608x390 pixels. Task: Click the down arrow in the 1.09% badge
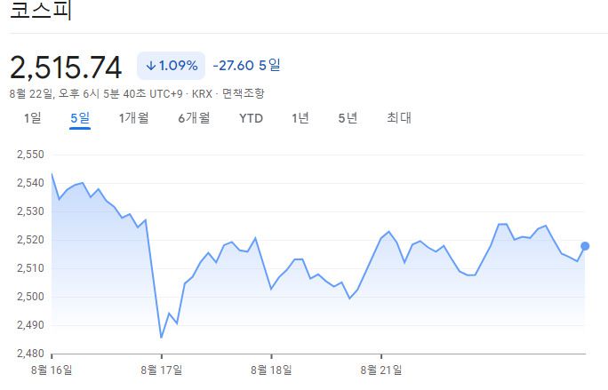pos(151,66)
